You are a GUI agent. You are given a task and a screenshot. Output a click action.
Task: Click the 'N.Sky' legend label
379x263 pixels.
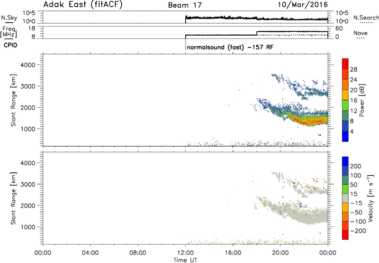[9, 18]
